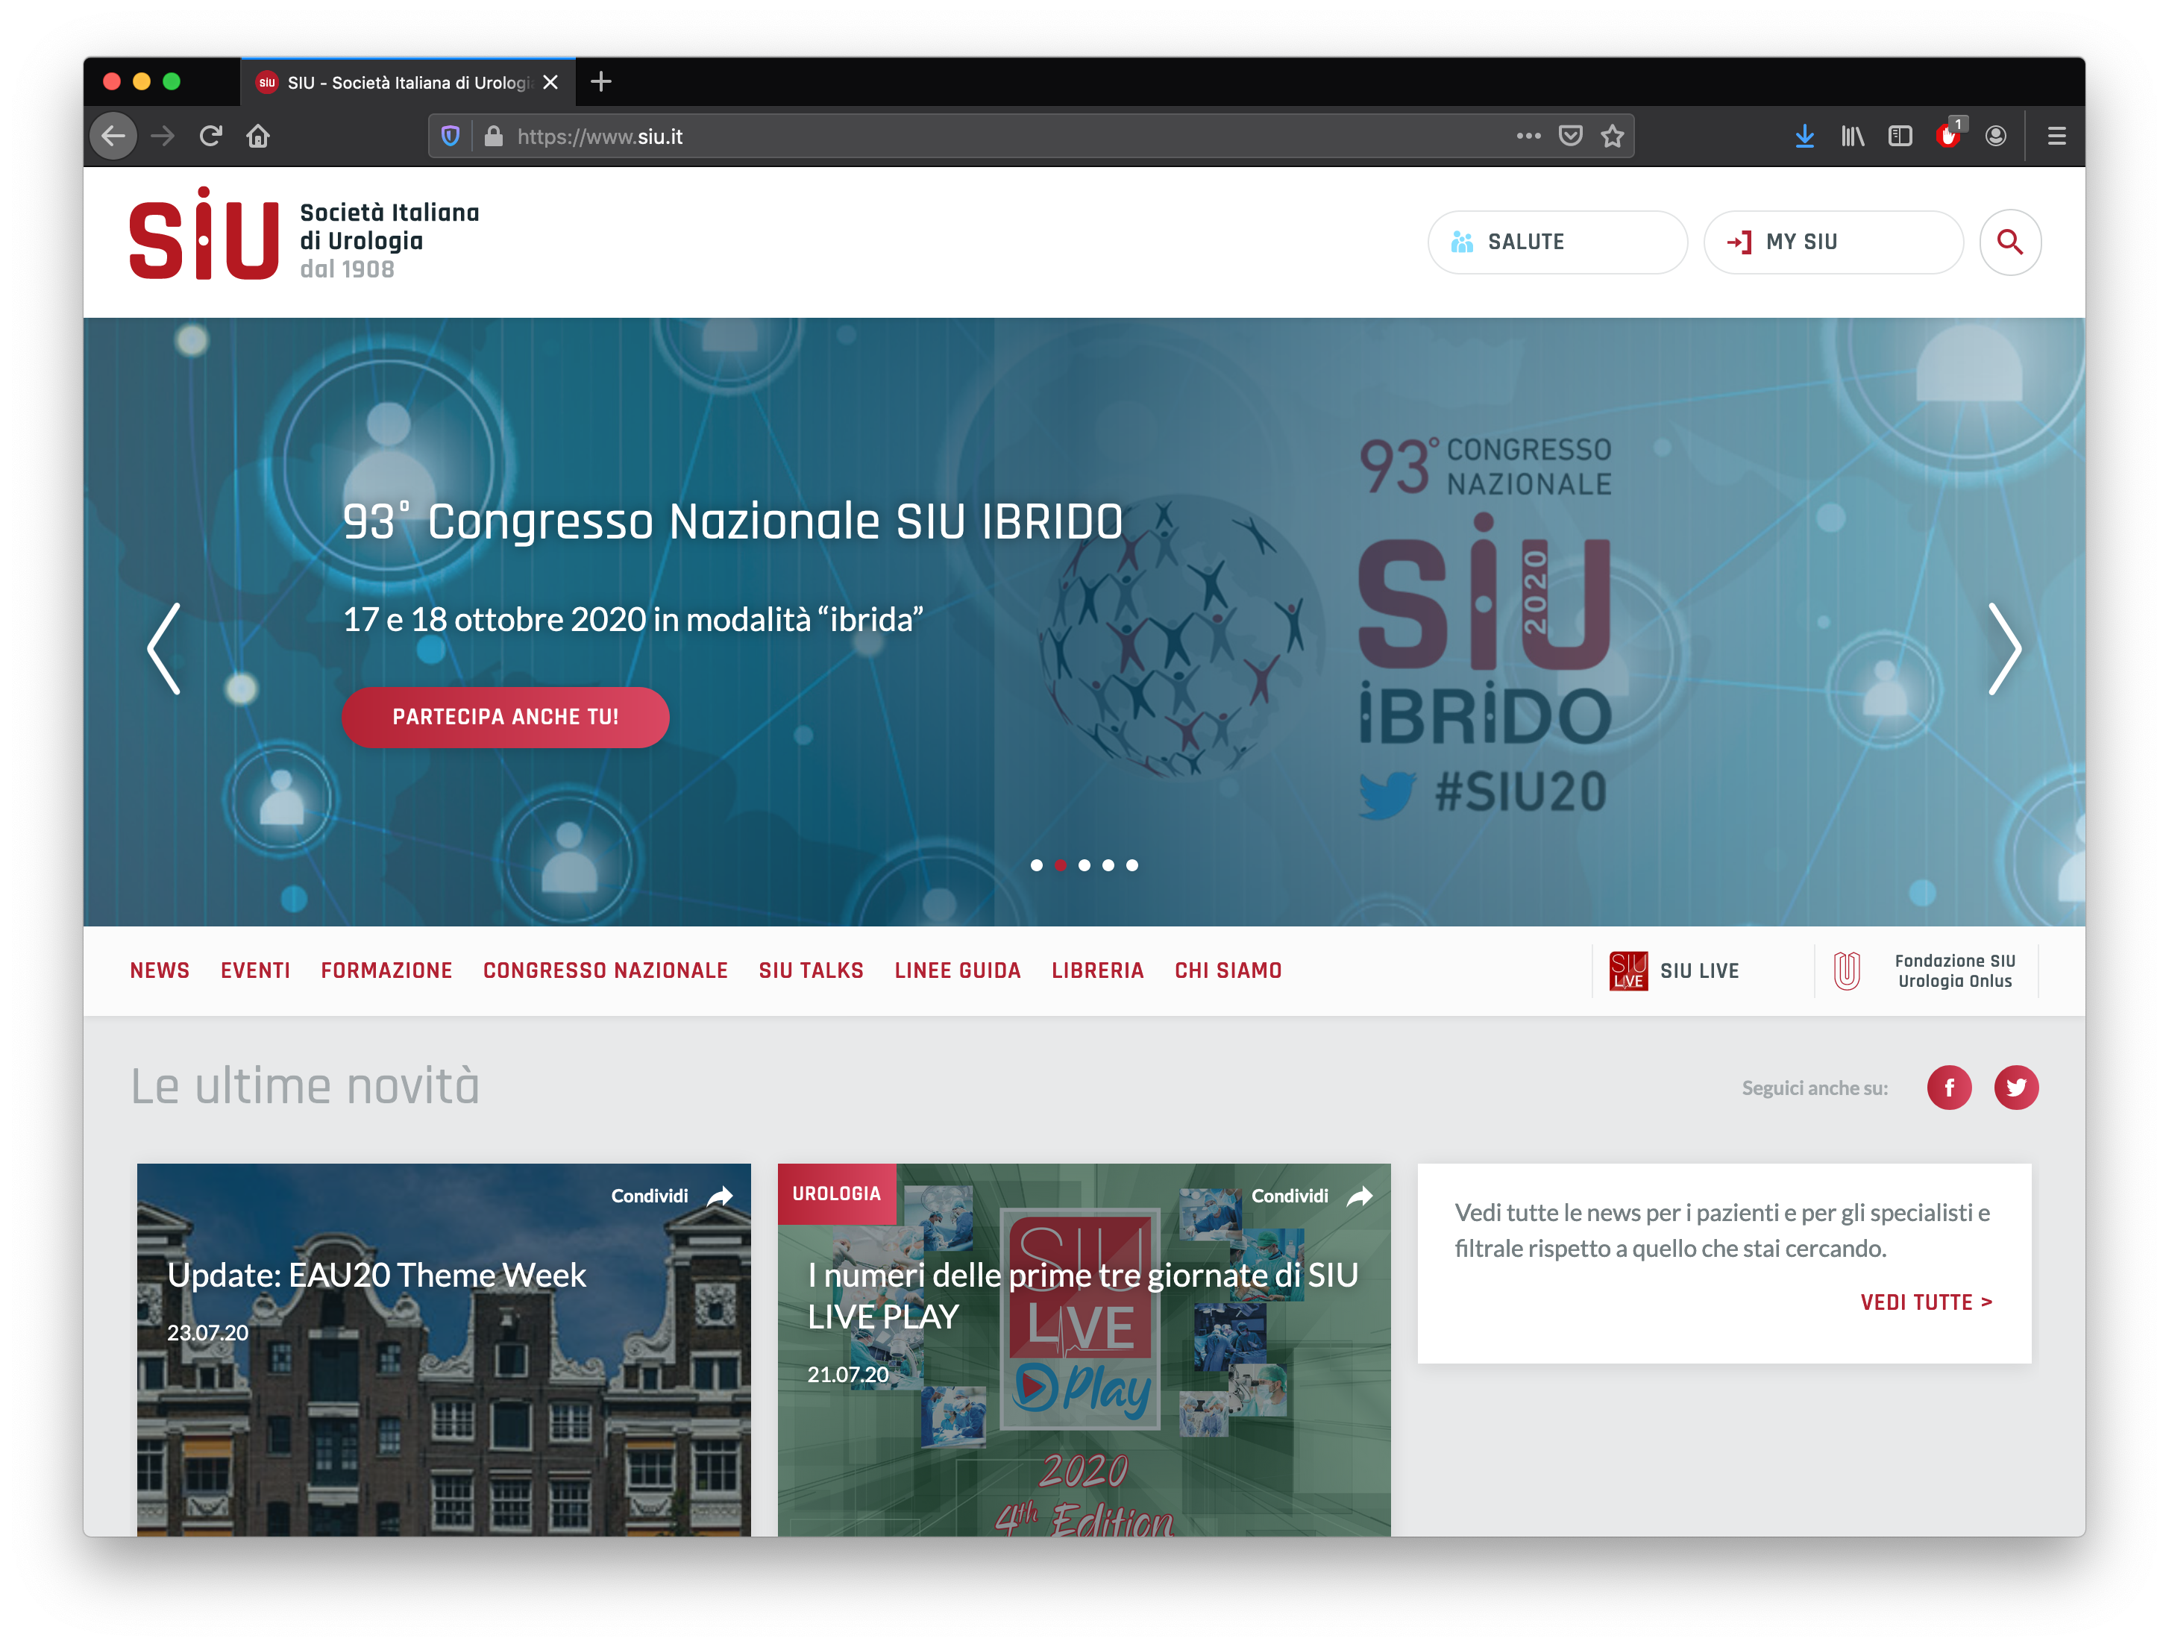Open the SIU LIVE link
This screenshot has width=2169, height=1647.
tap(1674, 971)
